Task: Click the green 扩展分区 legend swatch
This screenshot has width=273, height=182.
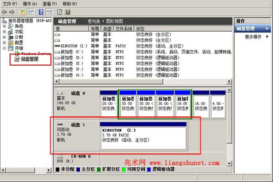Action: [x=99, y=169]
